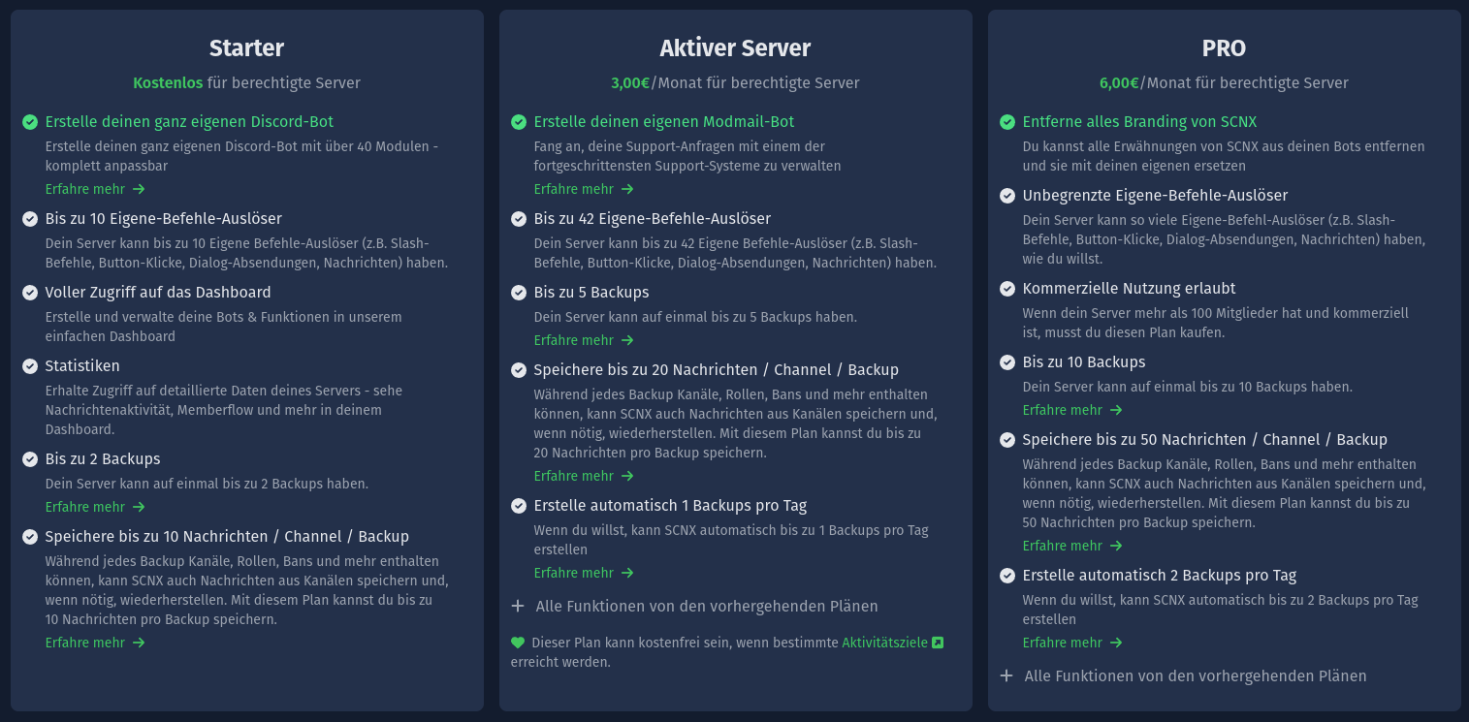Viewport: 1469px width, 722px height.
Task: Click external-link icon next to Aktivitätsziele
Action: click(938, 643)
